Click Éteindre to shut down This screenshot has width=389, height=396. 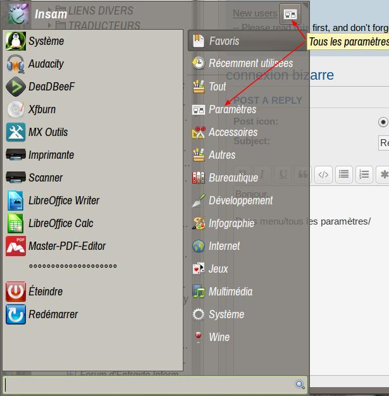click(93, 292)
